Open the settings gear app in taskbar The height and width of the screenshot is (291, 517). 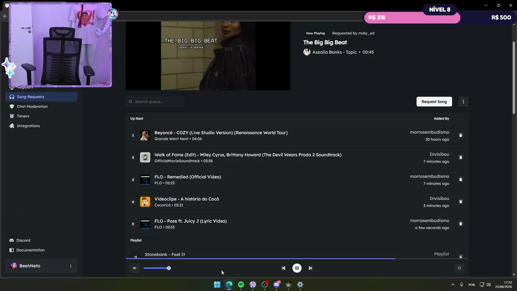[x=300, y=285]
